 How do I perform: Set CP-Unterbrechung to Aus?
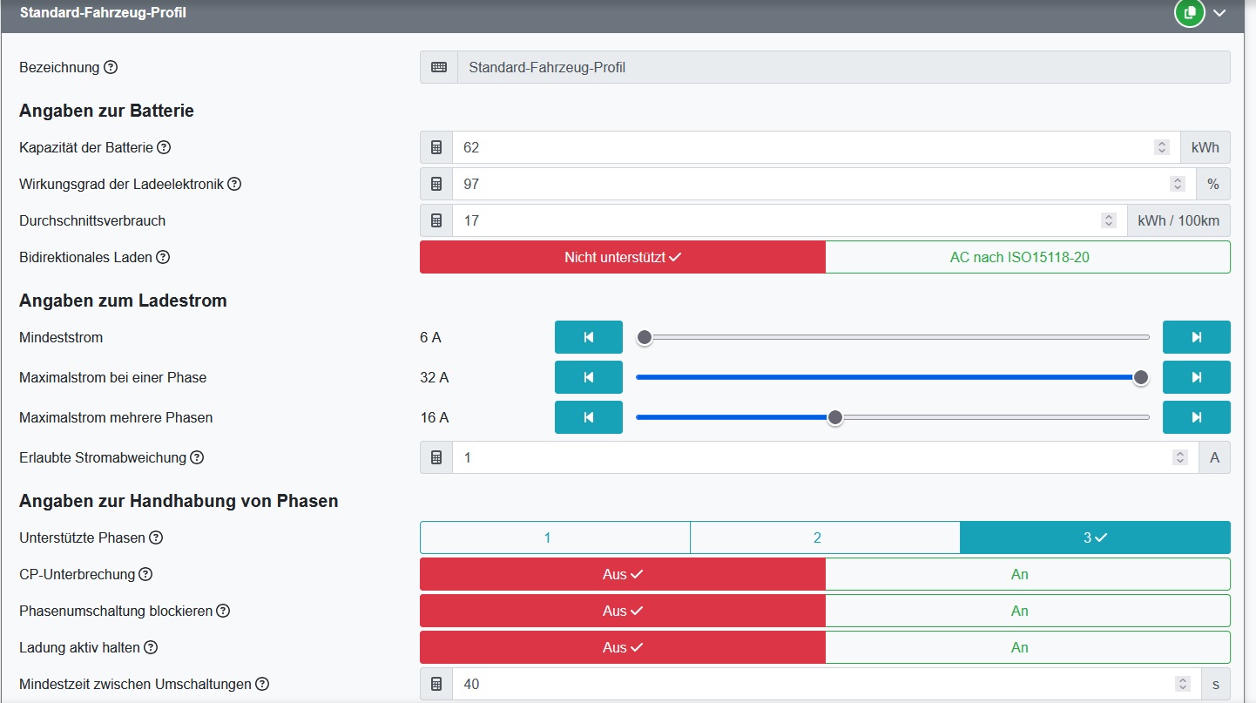(x=623, y=574)
